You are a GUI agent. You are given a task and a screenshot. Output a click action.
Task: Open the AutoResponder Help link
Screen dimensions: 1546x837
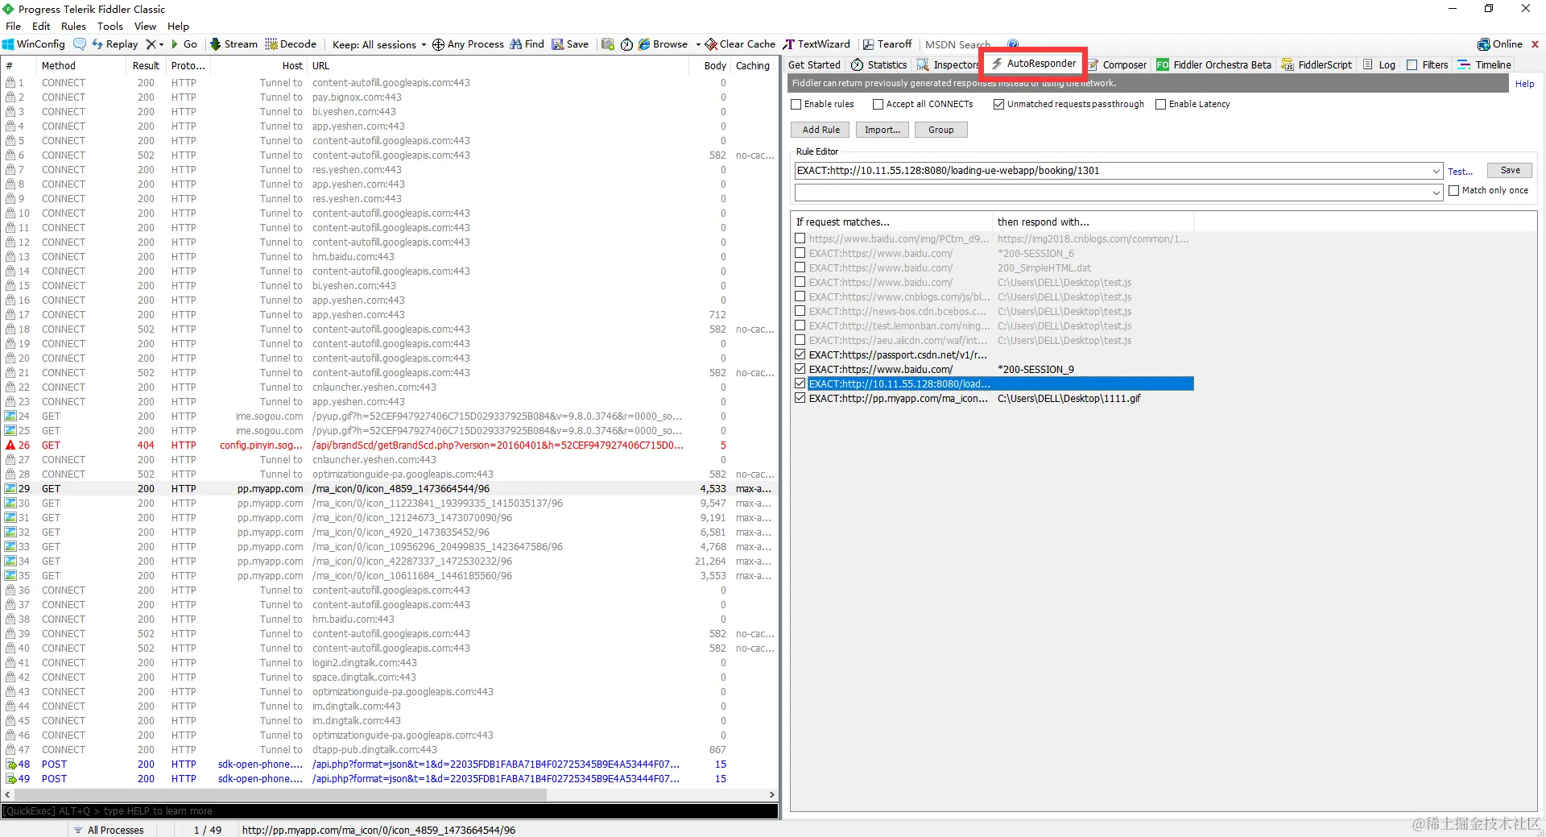[1524, 84]
